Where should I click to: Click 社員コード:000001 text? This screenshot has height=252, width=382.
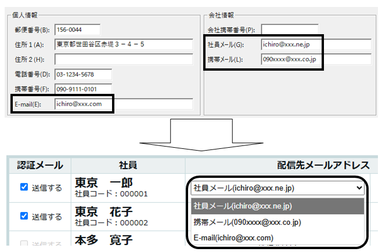(x=111, y=194)
